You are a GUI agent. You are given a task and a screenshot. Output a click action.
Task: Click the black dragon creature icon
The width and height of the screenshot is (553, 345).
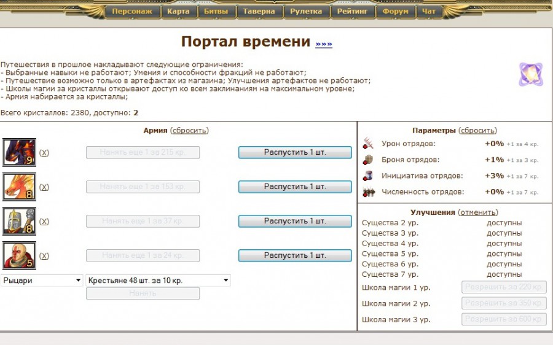[x=19, y=152]
